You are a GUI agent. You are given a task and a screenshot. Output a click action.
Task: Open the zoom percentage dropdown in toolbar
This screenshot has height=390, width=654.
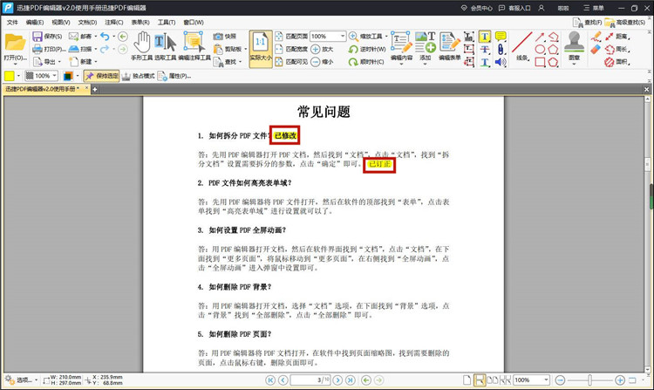click(x=343, y=37)
